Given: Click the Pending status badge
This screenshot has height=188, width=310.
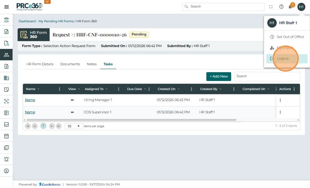Looking at the screenshot, I should point(139,35).
